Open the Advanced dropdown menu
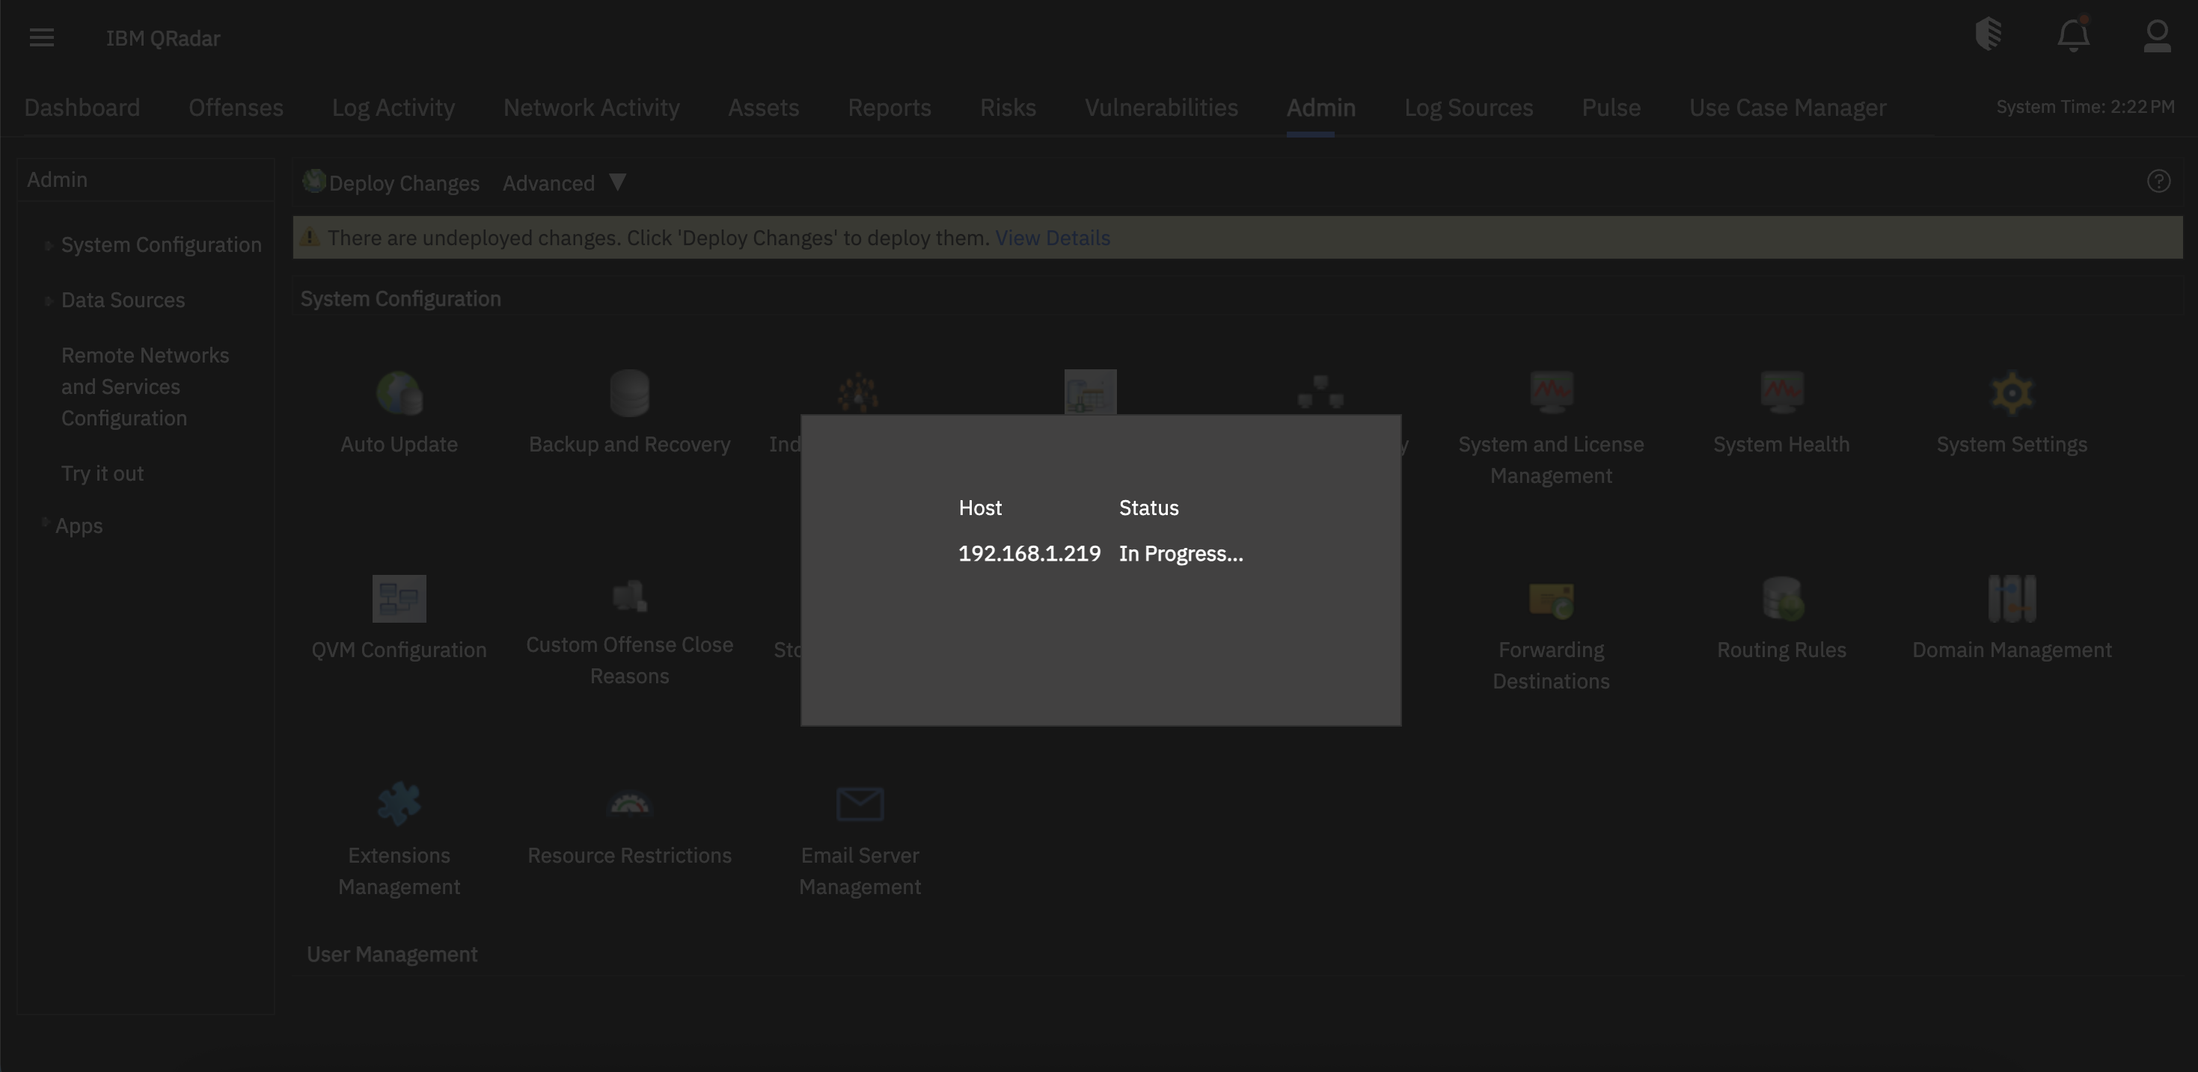The width and height of the screenshot is (2198, 1072). (563, 182)
